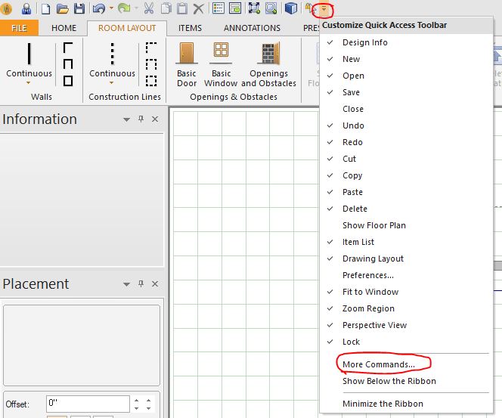Viewport: 502px width, 418px height.
Task: Click the application logo button
Action: (x=6, y=8)
